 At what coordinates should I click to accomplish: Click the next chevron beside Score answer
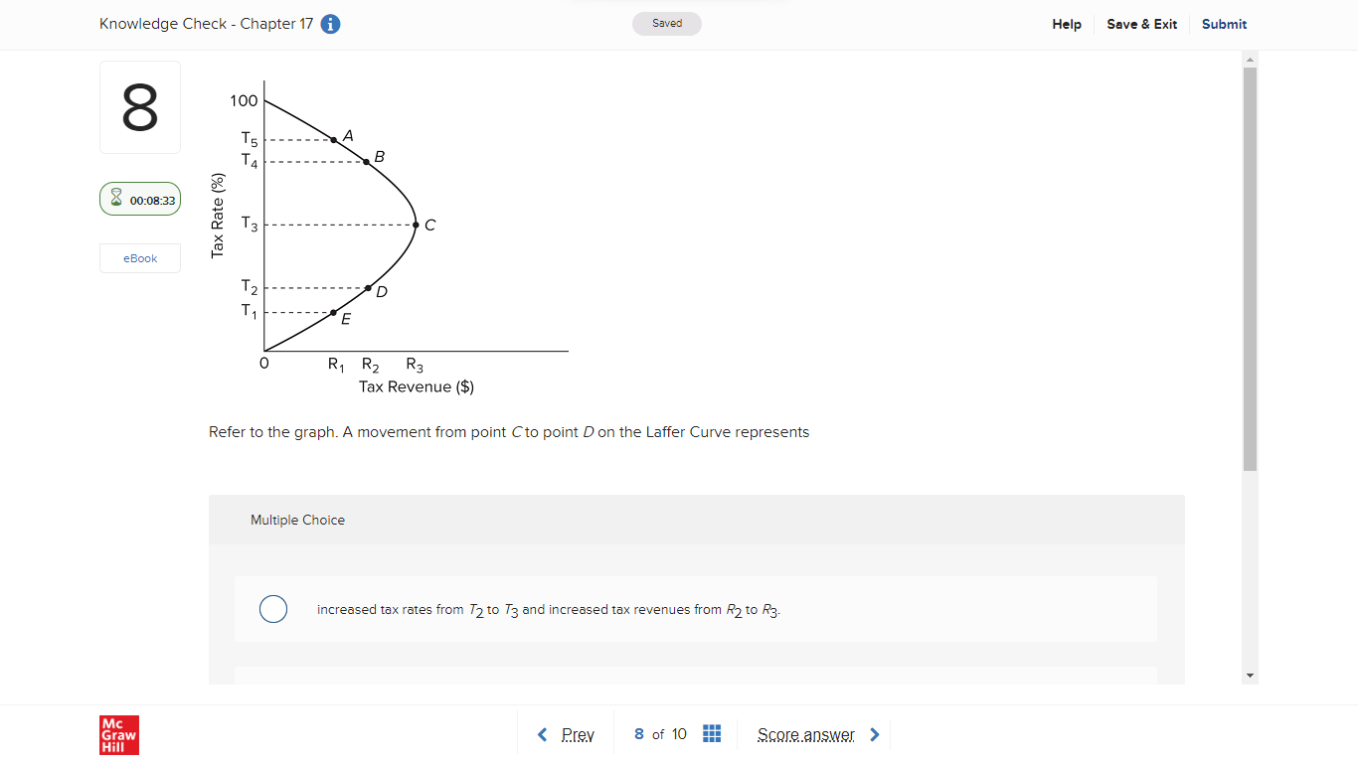875,735
